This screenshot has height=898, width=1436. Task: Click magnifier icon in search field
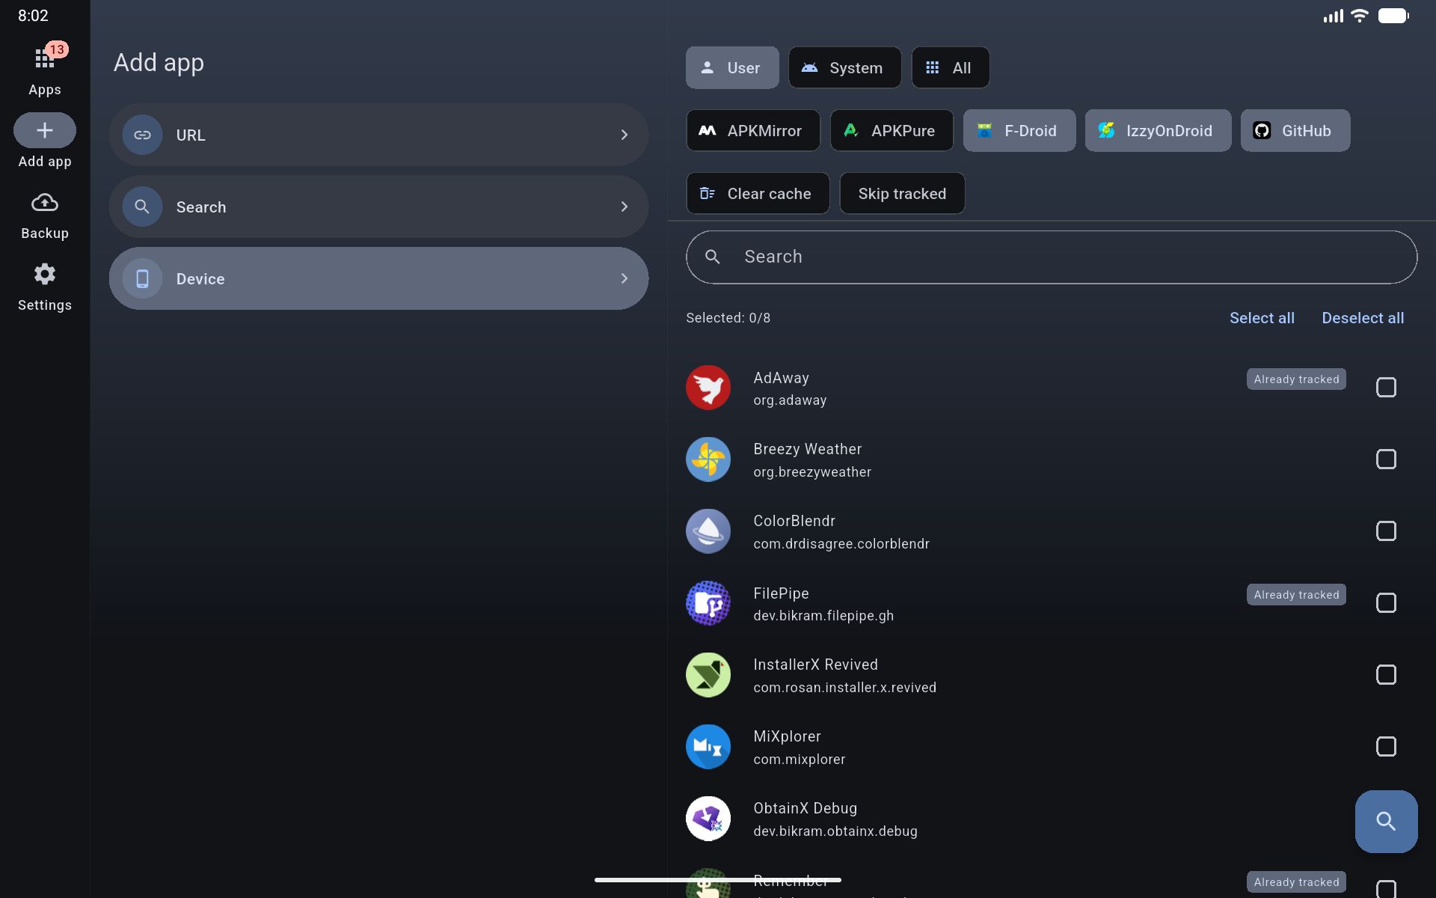(713, 257)
